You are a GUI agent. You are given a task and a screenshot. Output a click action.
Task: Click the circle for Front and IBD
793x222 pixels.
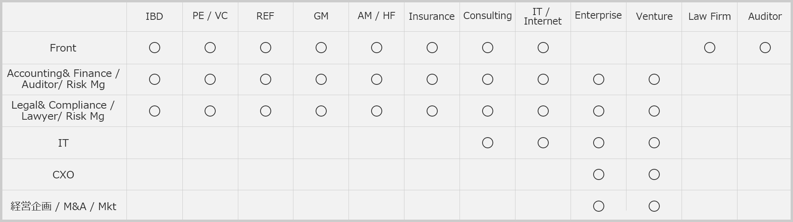click(x=155, y=48)
